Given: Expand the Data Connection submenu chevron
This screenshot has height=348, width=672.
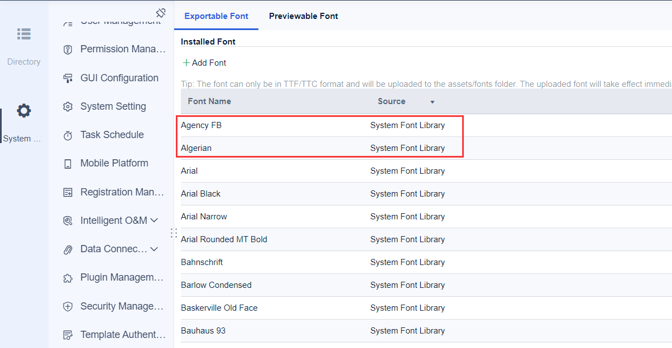Looking at the screenshot, I should [155, 249].
